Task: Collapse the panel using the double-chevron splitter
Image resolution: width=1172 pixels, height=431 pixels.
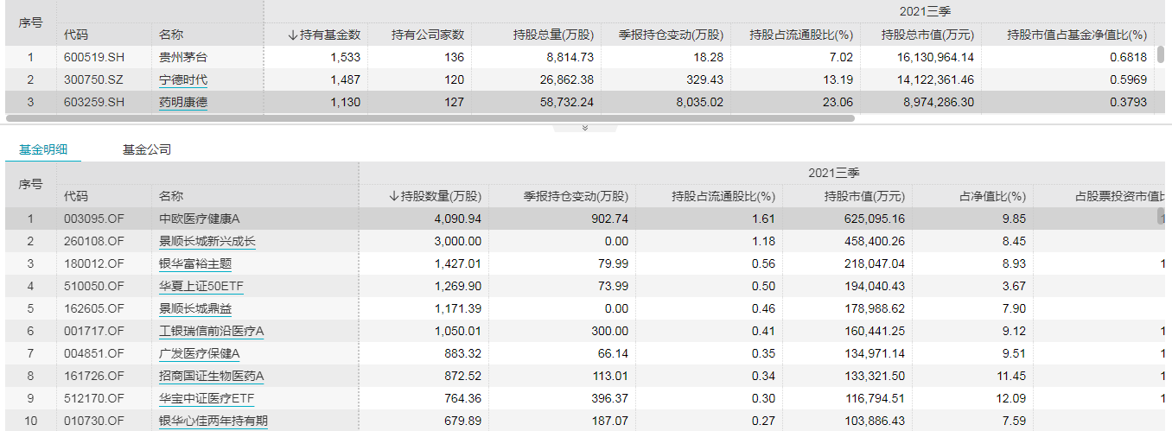Action: tap(585, 128)
